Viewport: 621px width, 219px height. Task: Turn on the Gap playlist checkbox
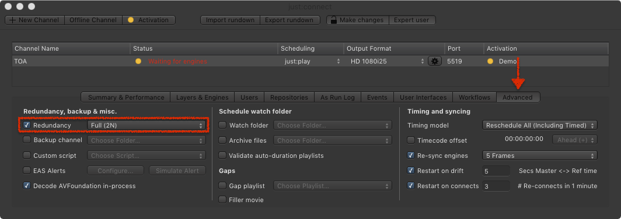tap(222, 185)
